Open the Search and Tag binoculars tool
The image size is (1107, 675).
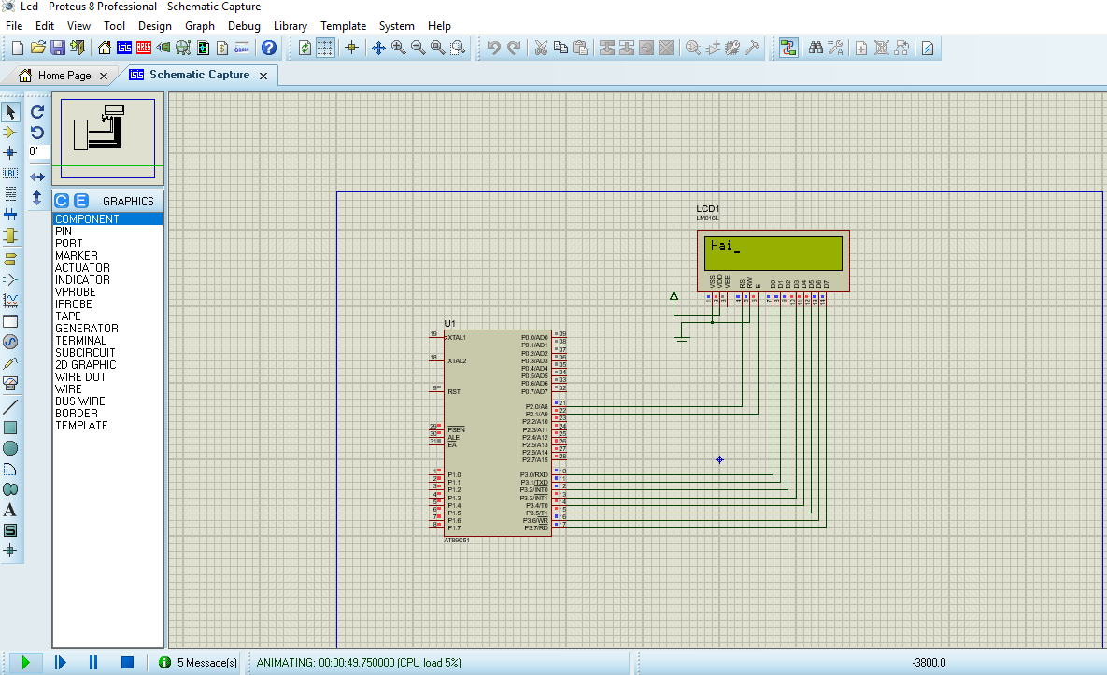[x=816, y=48]
